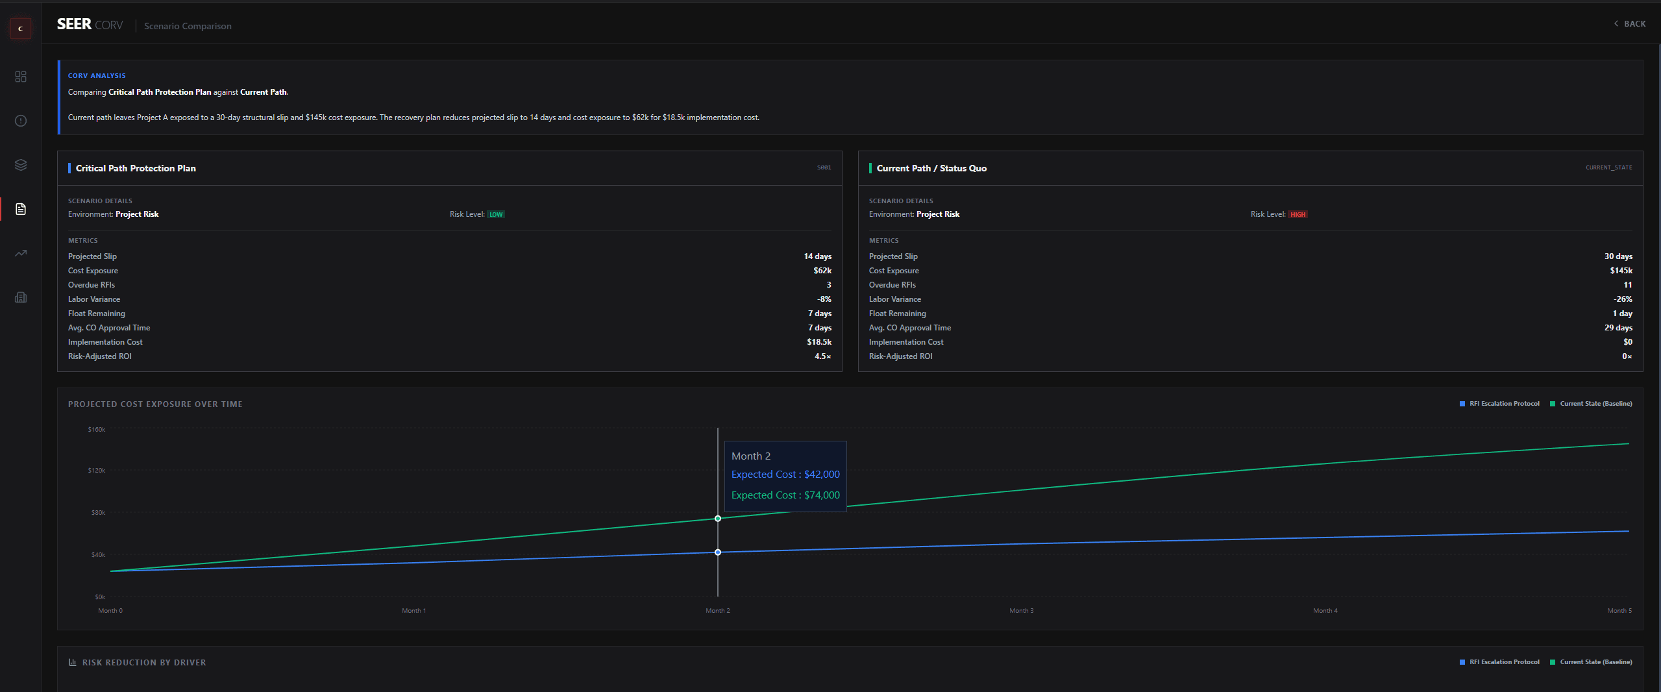
Task: Open the trending-up analytics sidebar icon
Action: point(21,253)
